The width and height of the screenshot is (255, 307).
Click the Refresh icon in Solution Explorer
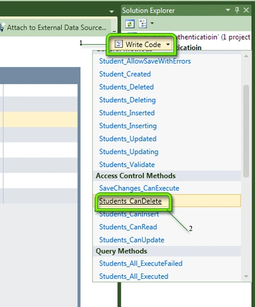pos(130,24)
